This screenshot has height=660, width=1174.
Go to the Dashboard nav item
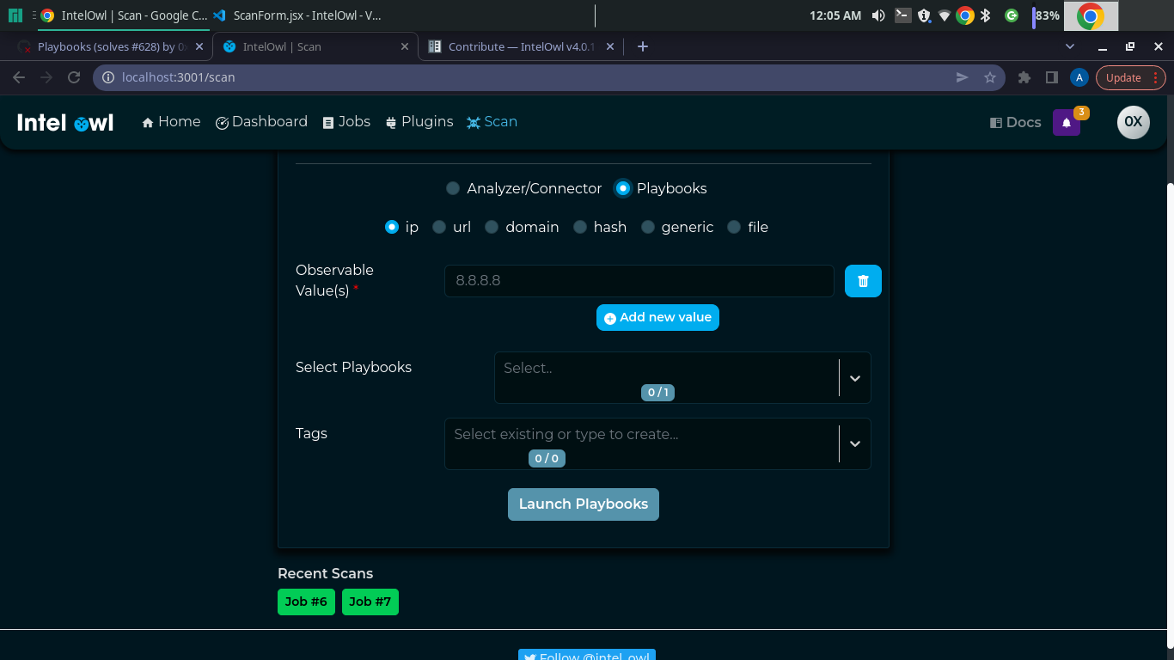pyautogui.click(x=261, y=122)
